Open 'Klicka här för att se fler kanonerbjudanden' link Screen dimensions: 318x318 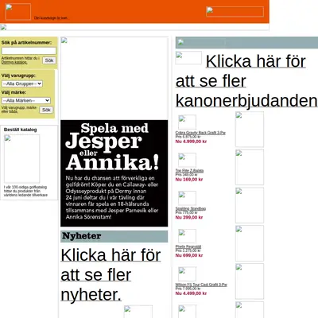pyautogui.click(x=246, y=81)
